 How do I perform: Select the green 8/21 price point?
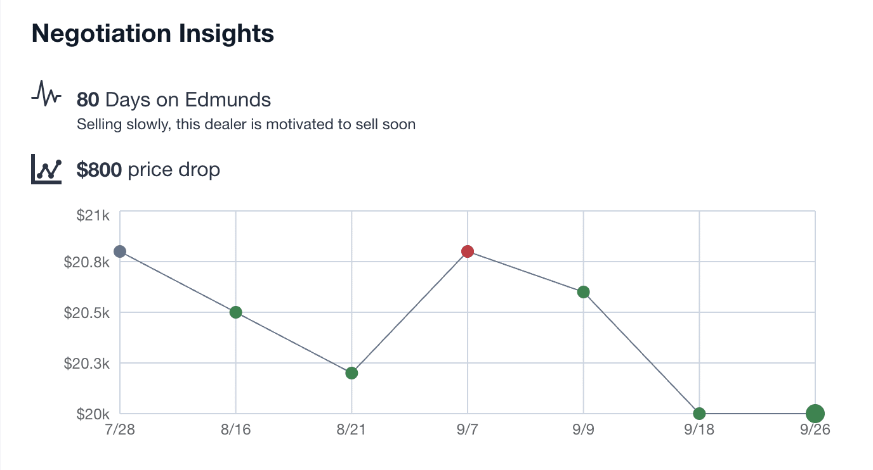pos(351,373)
